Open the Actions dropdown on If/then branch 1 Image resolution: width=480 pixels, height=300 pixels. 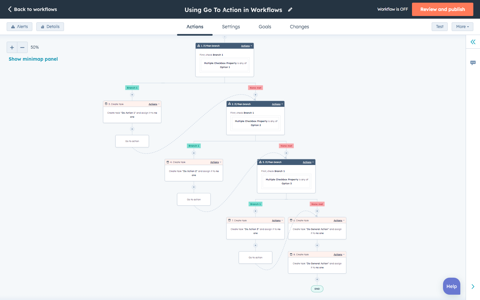pos(246,46)
